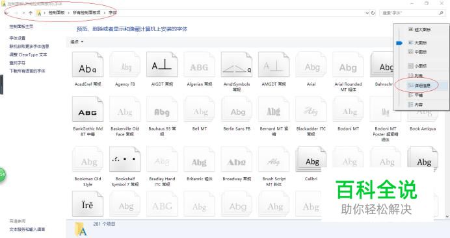Choose 超大图标 view option

coord(420,29)
